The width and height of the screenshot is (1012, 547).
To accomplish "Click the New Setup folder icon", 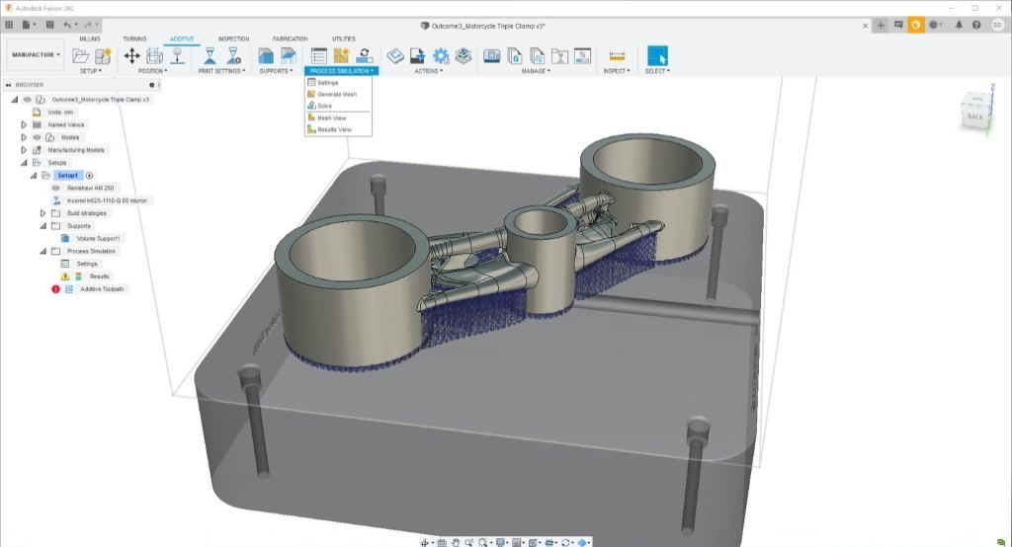I will 81,56.
